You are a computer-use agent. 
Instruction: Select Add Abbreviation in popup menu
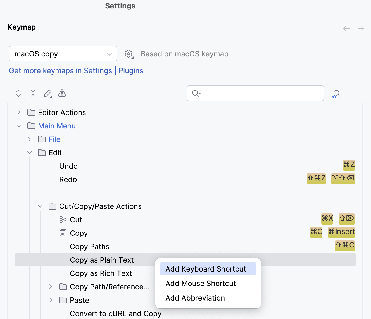195,298
